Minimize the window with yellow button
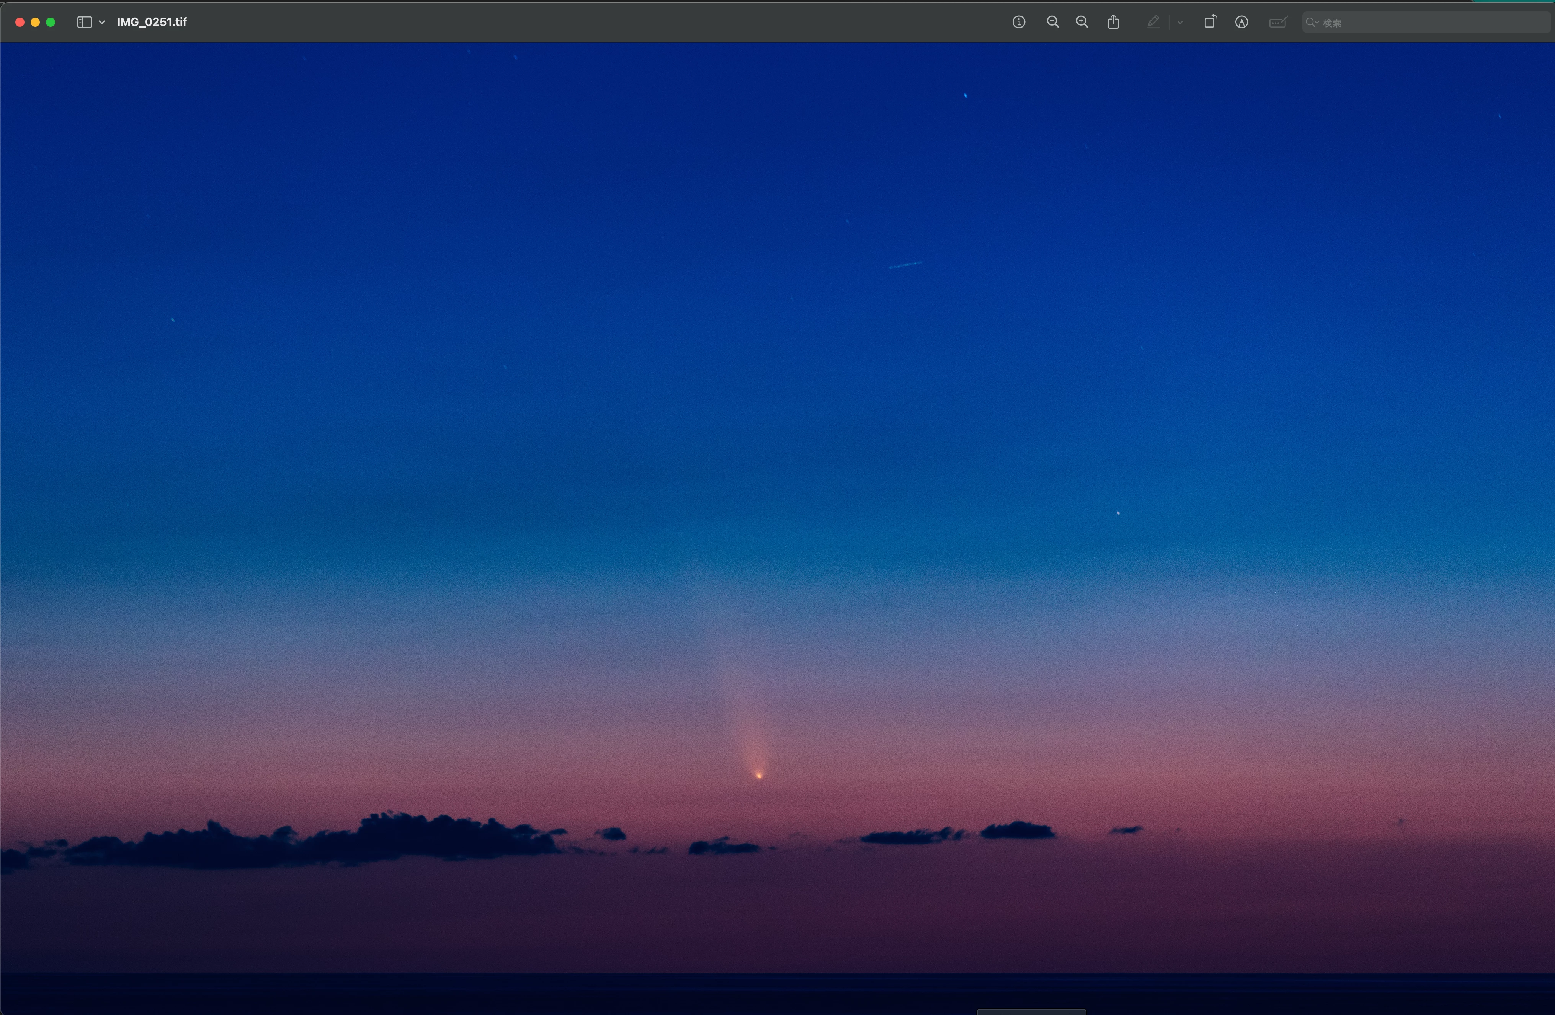Screen dimensions: 1555x1015 [x=35, y=22]
